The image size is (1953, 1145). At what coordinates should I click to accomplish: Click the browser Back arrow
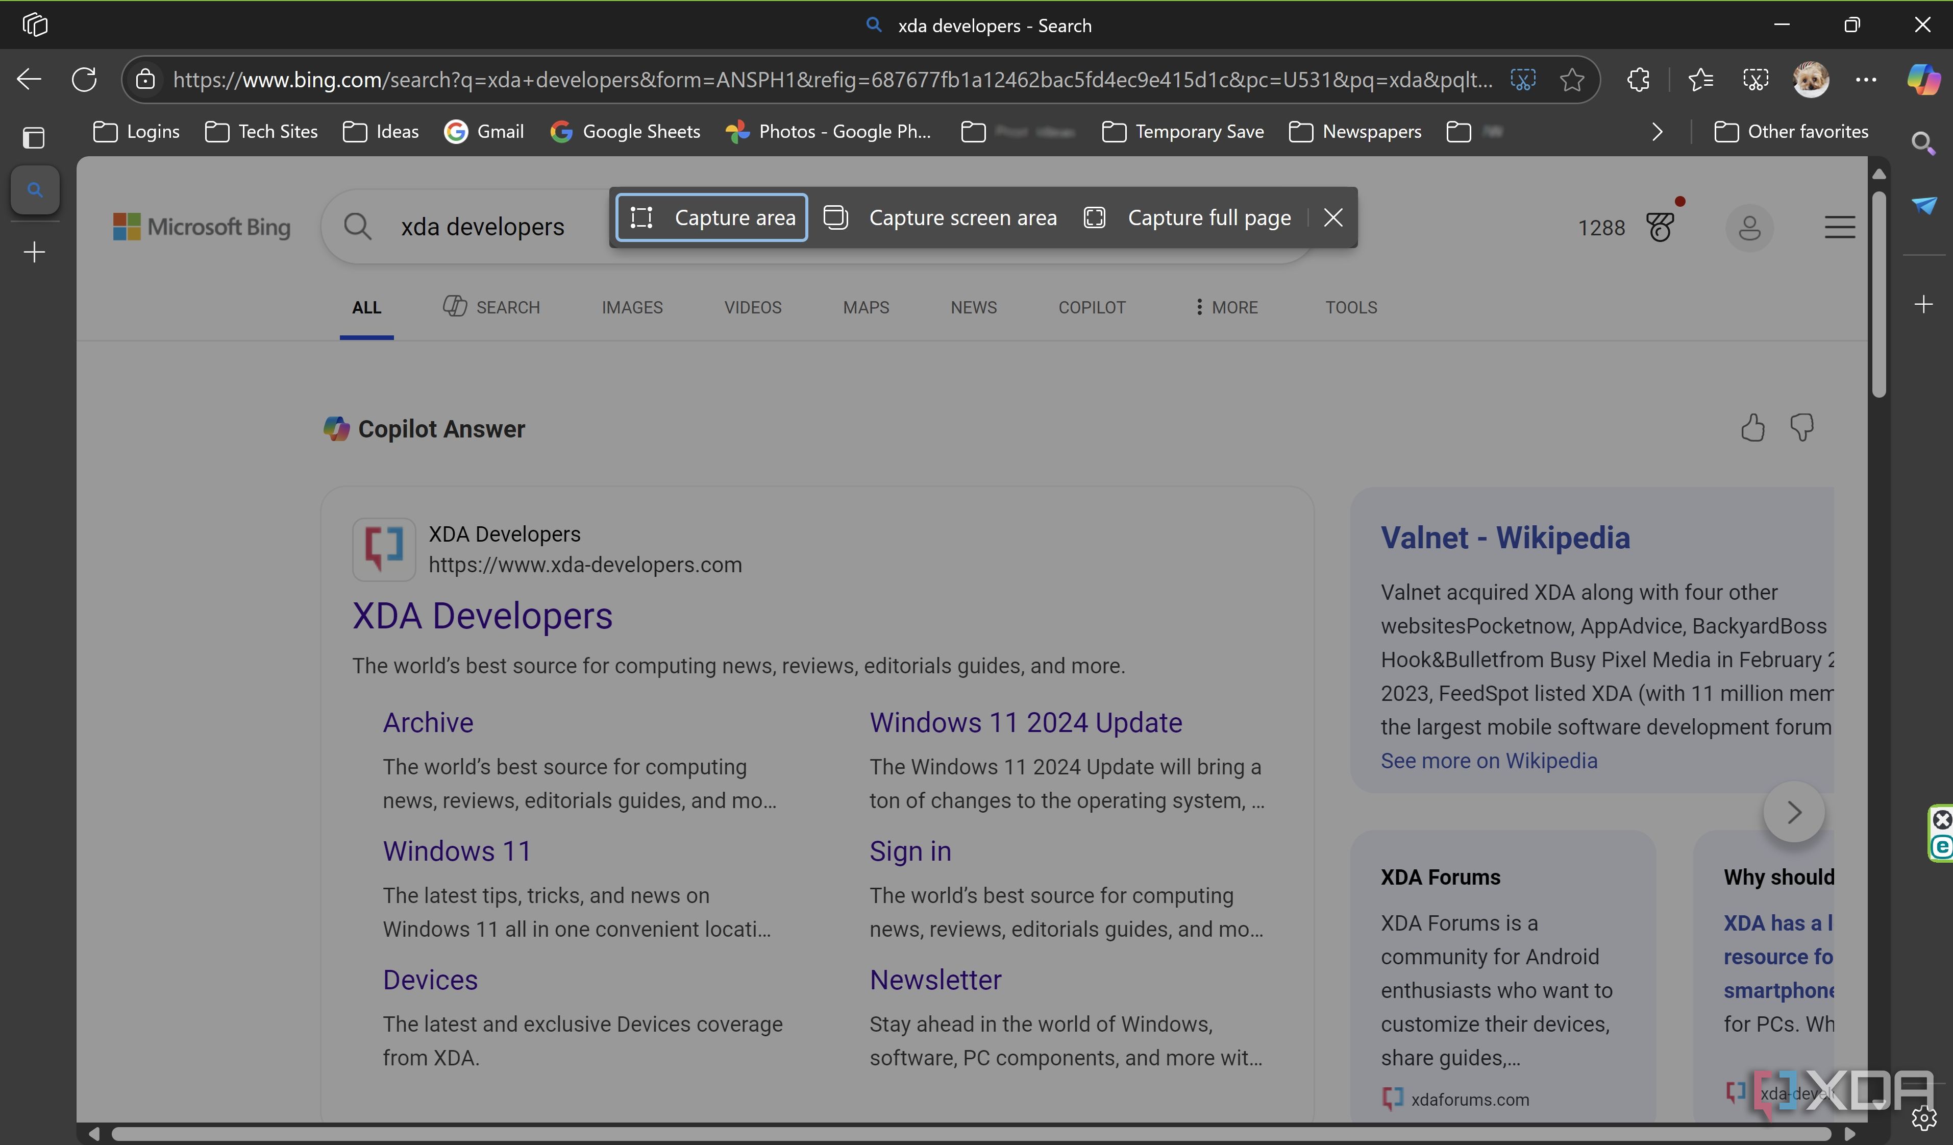click(x=30, y=79)
